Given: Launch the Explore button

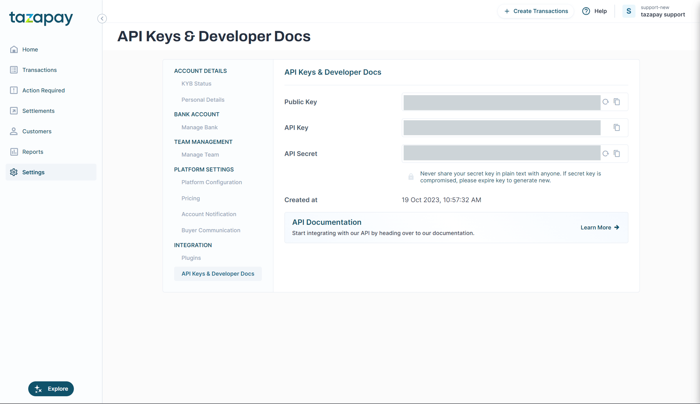Looking at the screenshot, I should (51, 389).
